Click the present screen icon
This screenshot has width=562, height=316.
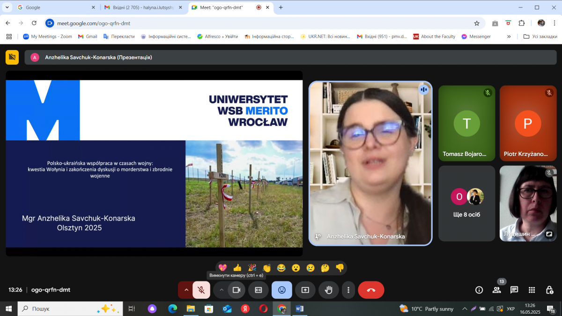coord(305,290)
